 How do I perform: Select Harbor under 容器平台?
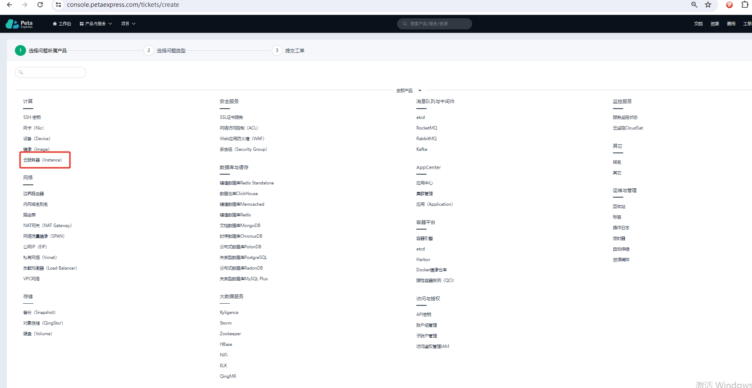pyautogui.click(x=424, y=259)
